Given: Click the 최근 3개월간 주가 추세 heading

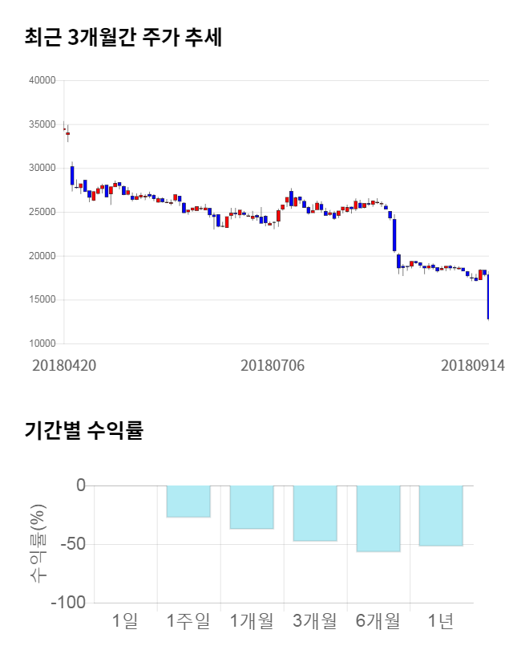Looking at the screenshot, I should [123, 38].
